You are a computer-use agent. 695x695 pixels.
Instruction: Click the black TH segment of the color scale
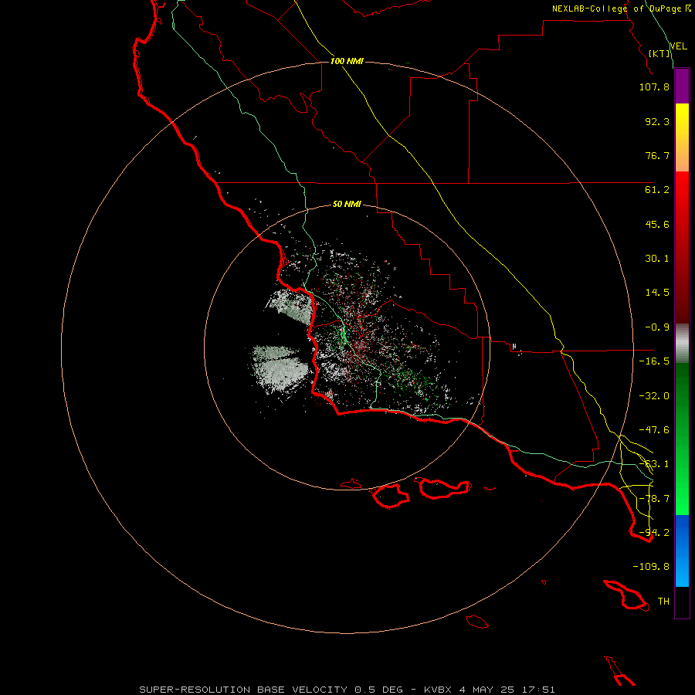pyautogui.click(x=682, y=602)
